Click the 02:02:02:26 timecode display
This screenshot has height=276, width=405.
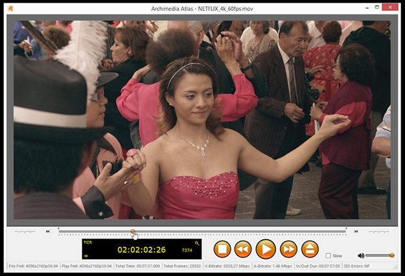tap(141, 249)
